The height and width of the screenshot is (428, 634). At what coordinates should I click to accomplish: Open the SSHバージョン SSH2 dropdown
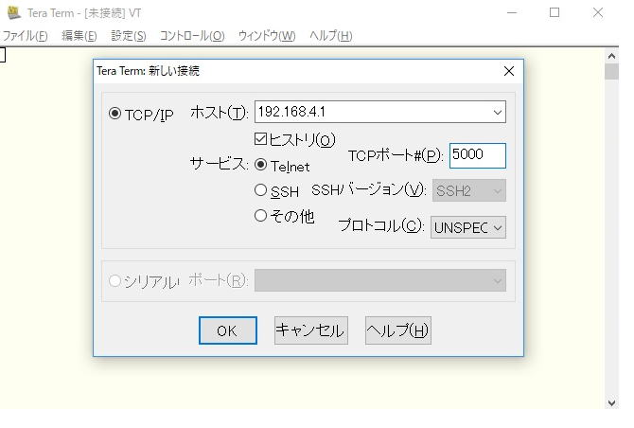click(469, 190)
